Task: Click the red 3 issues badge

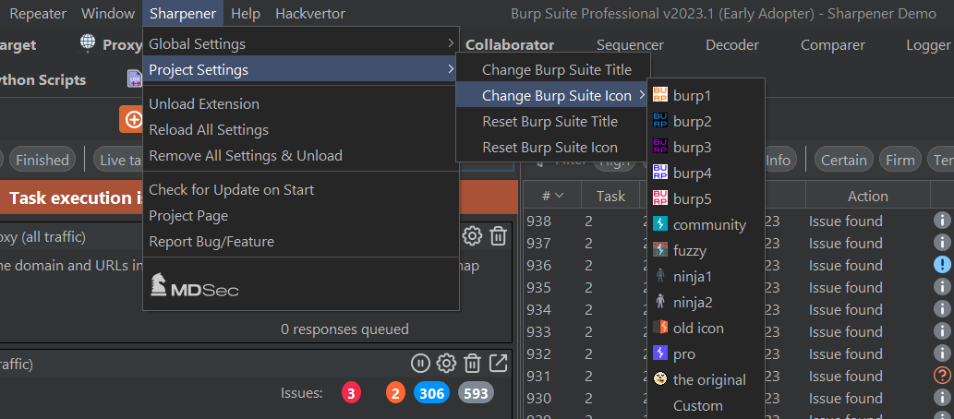Action: (x=351, y=393)
